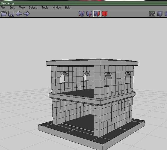Open the preferences panel icon in toolbar

(152, 14)
